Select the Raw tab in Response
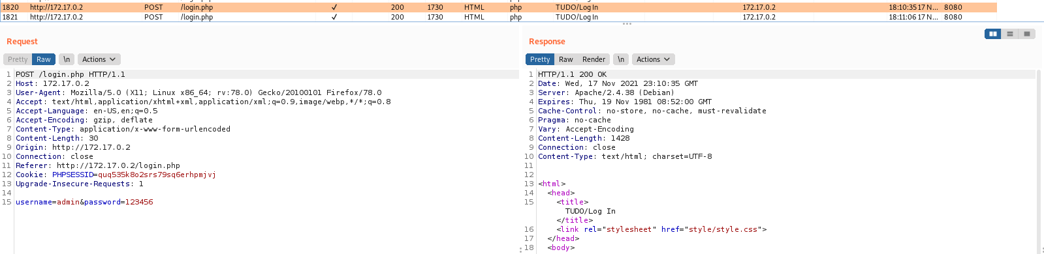The image size is (1044, 254). click(x=566, y=59)
